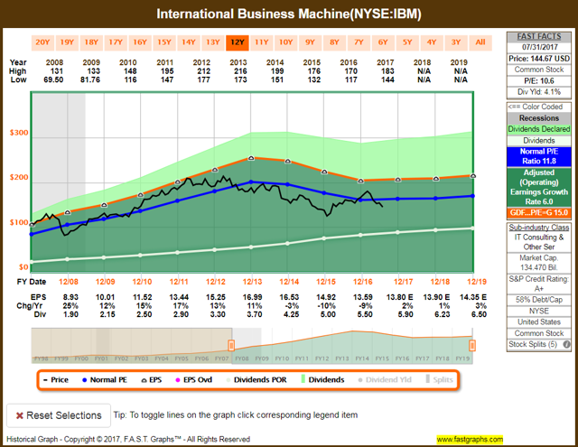Select the 19Y time range tab
Viewport: 578px width, 447px height.
point(67,42)
